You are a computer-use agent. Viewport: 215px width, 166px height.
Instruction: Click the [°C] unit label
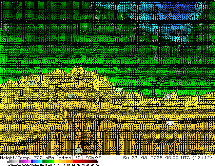(78, 158)
